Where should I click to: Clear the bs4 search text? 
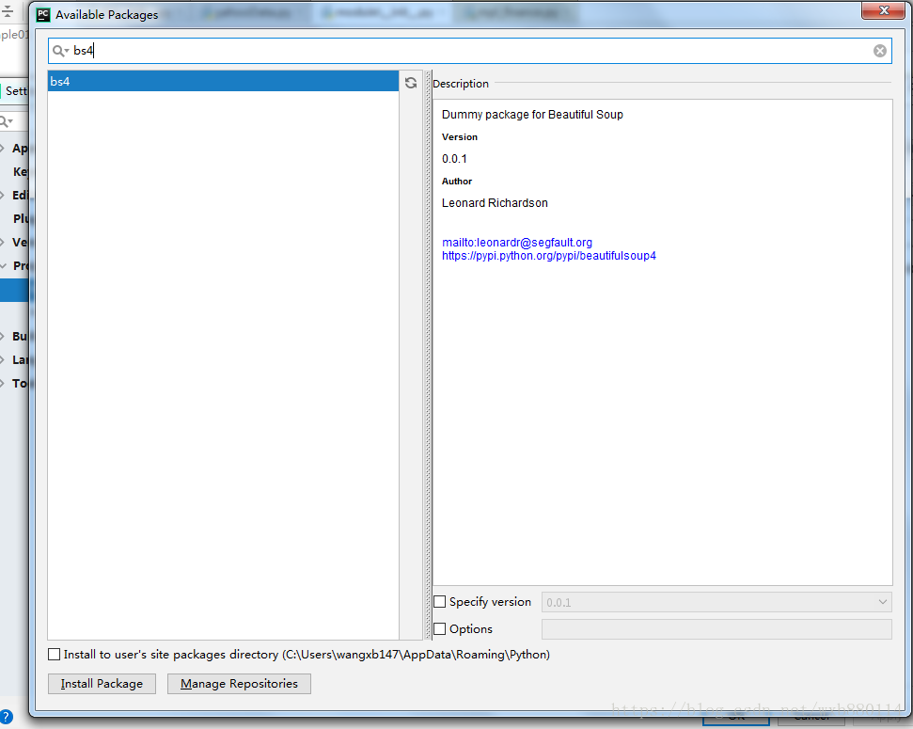880,51
